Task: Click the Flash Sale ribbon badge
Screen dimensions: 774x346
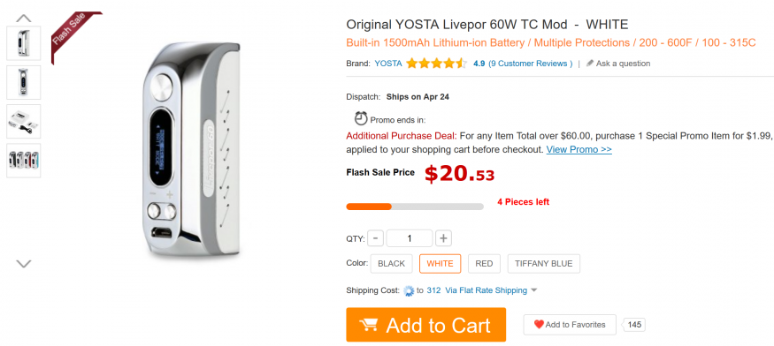Action: [73, 35]
